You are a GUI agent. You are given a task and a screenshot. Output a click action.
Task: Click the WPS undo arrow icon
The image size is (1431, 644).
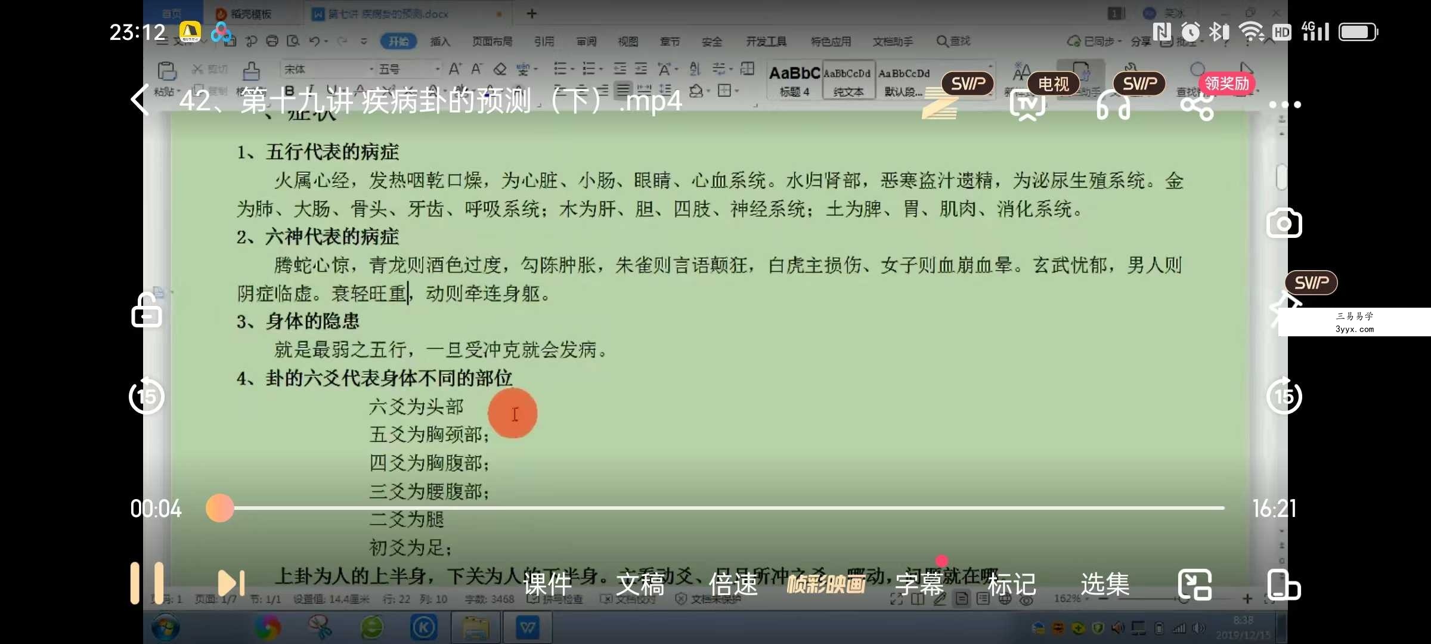pyautogui.click(x=315, y=41)
